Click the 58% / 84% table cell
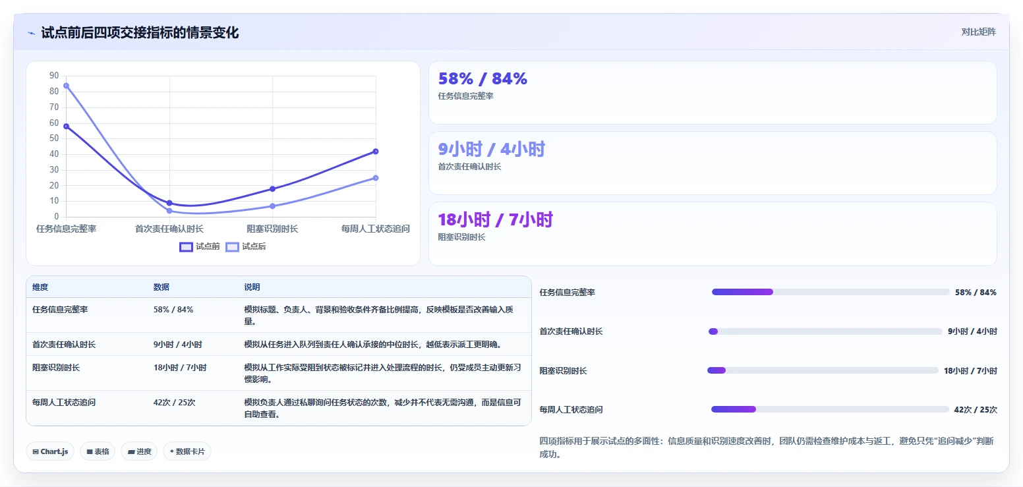Image resolution: width=1023 pixels, height=487 pixels. tap(173, 309)
